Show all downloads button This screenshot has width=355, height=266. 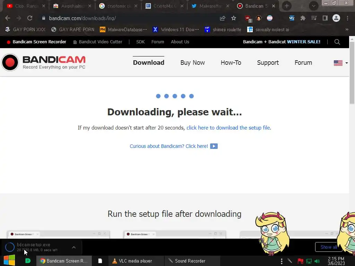329,247
